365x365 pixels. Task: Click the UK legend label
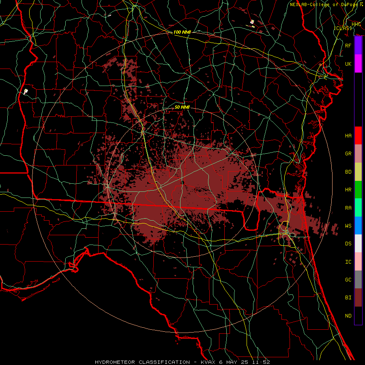tap(348, 64)
